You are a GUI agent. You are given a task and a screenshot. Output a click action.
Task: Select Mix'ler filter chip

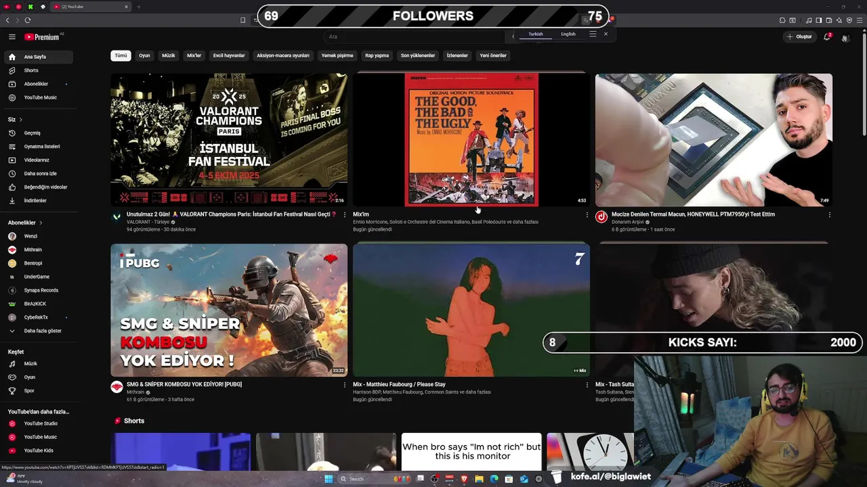(194, 55)
